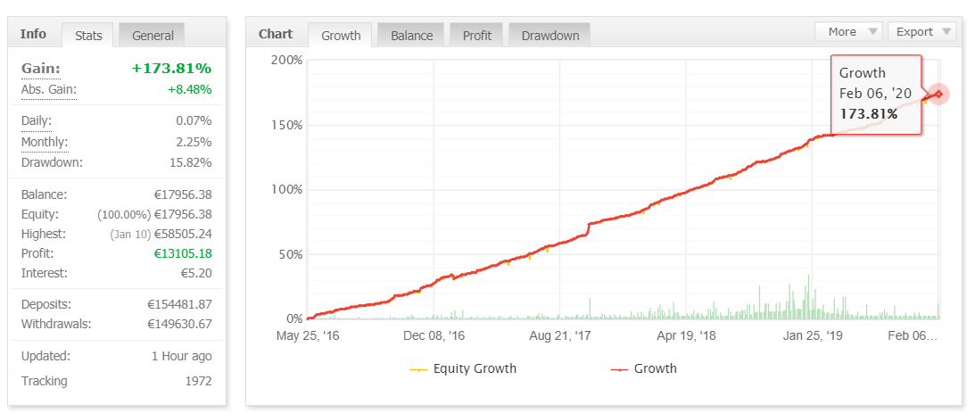Screen dimensions: 975x413
Task: Open the More dropdown menu
Action: pos(848,31)
